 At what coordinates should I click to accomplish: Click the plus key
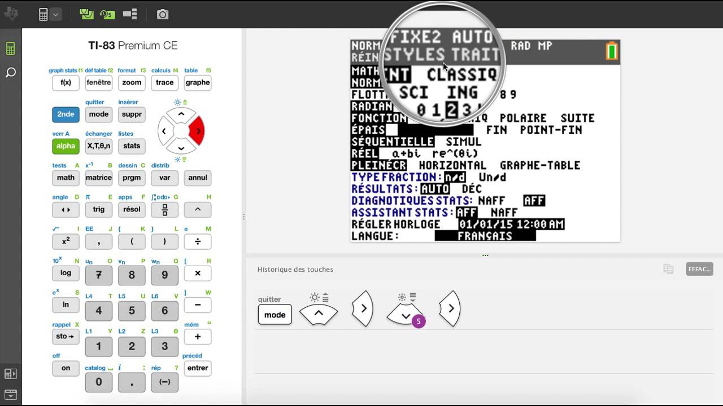coord(198,337)
